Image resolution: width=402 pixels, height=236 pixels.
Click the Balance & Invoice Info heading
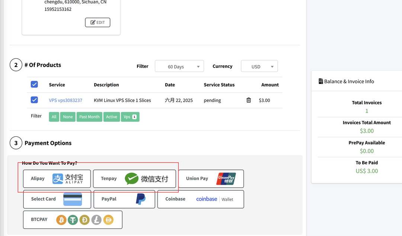point(349,81)
